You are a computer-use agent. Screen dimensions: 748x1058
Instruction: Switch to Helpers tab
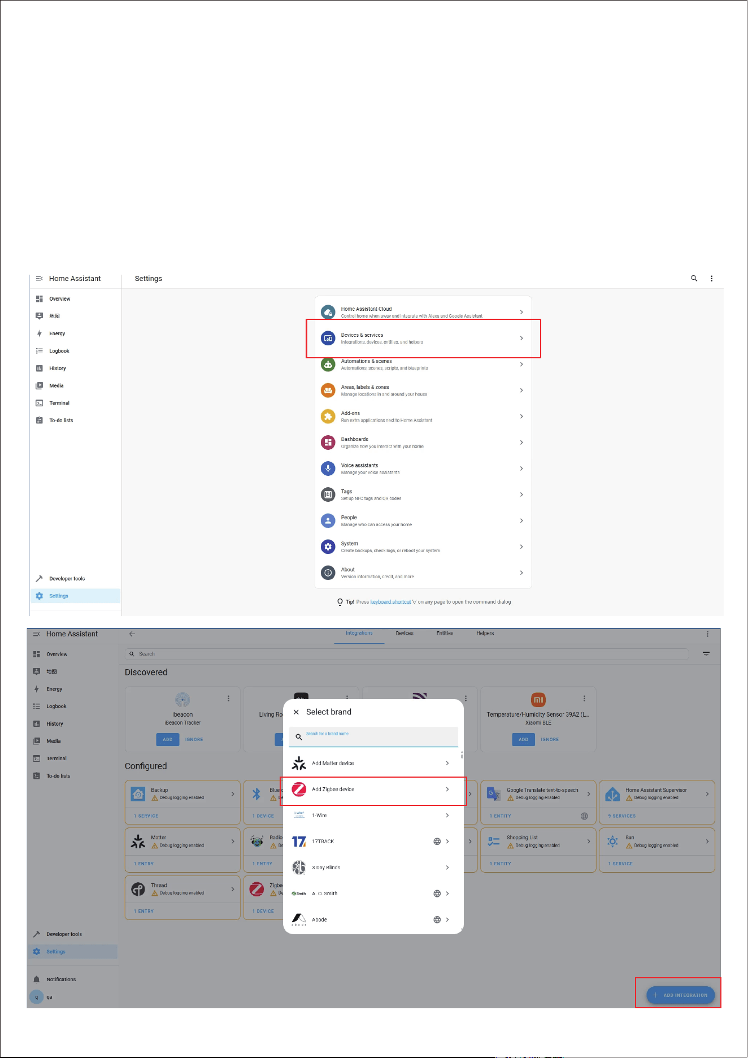(485, 634)
